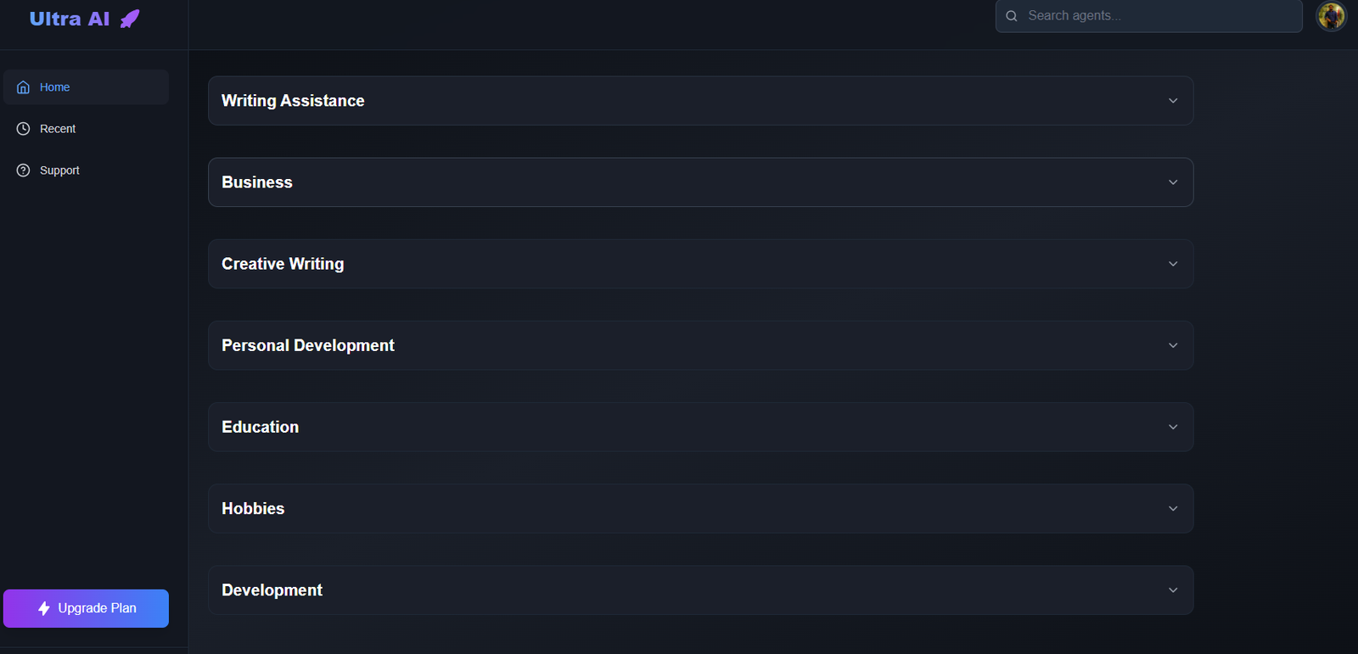Open the Education category header
This screenshot has height=654, width=1358.
701,427
